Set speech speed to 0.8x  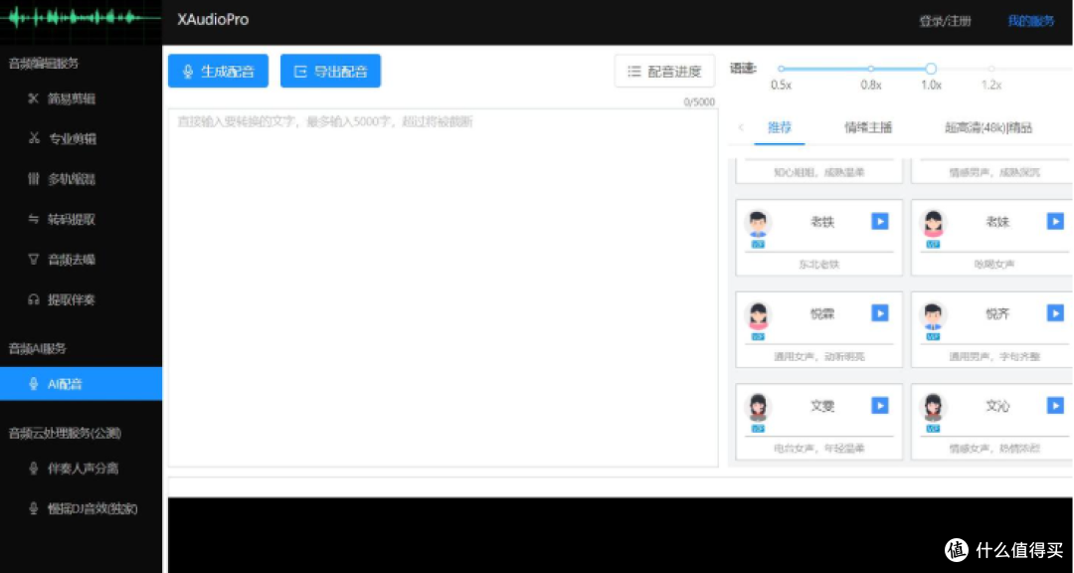(x=870, y=69)
